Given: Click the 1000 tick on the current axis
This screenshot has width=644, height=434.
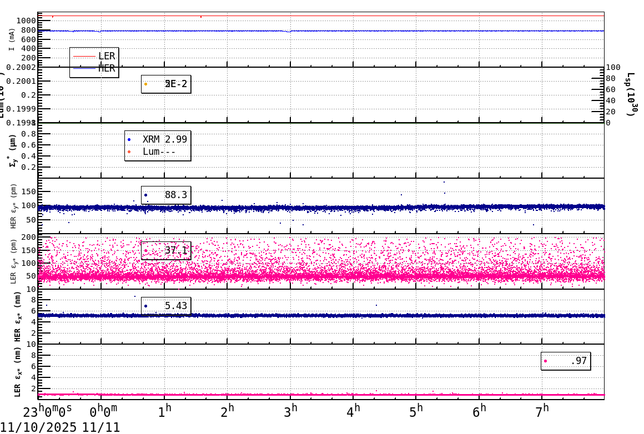Looking at the screenshot, I should point(26,21).
